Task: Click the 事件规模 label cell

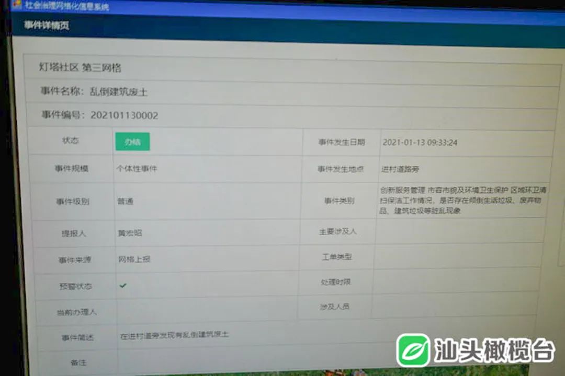Action: (71, 168)
